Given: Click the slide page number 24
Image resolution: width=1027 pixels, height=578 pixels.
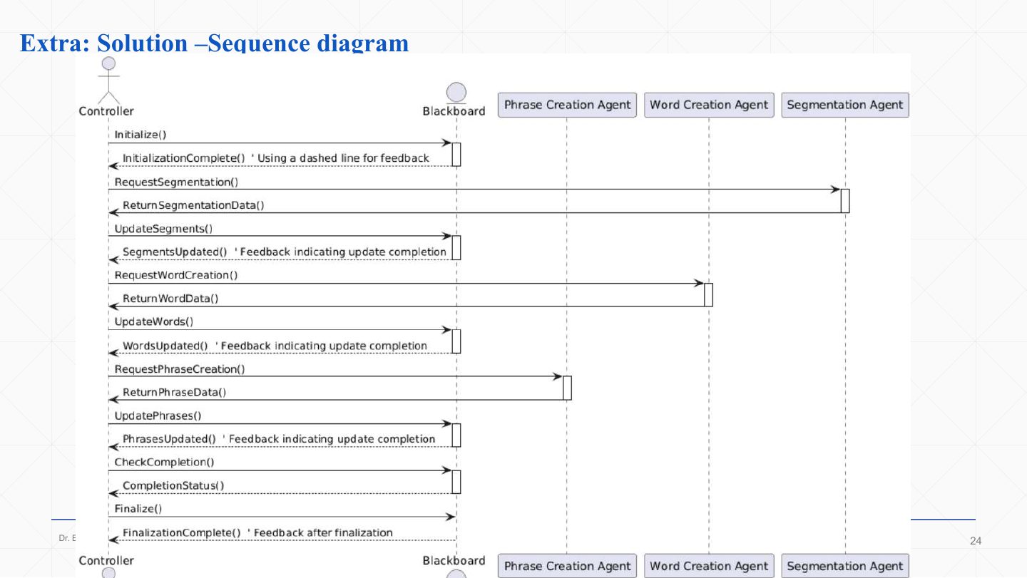Looking at the screenshot, I should (976, 541).
